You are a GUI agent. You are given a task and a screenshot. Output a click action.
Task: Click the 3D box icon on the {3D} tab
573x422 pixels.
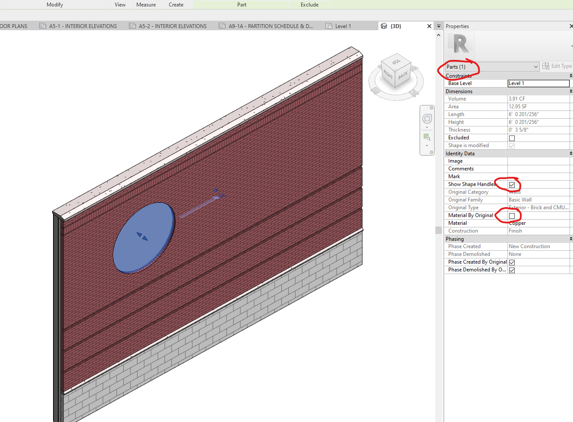384,26
